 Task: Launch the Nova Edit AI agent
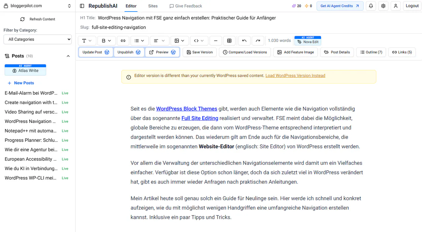coord(308,41)
